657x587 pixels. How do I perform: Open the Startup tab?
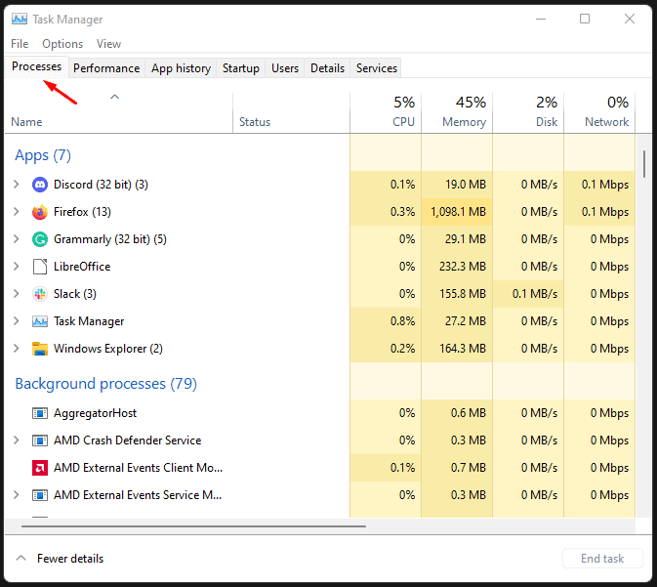pos(241,68)
